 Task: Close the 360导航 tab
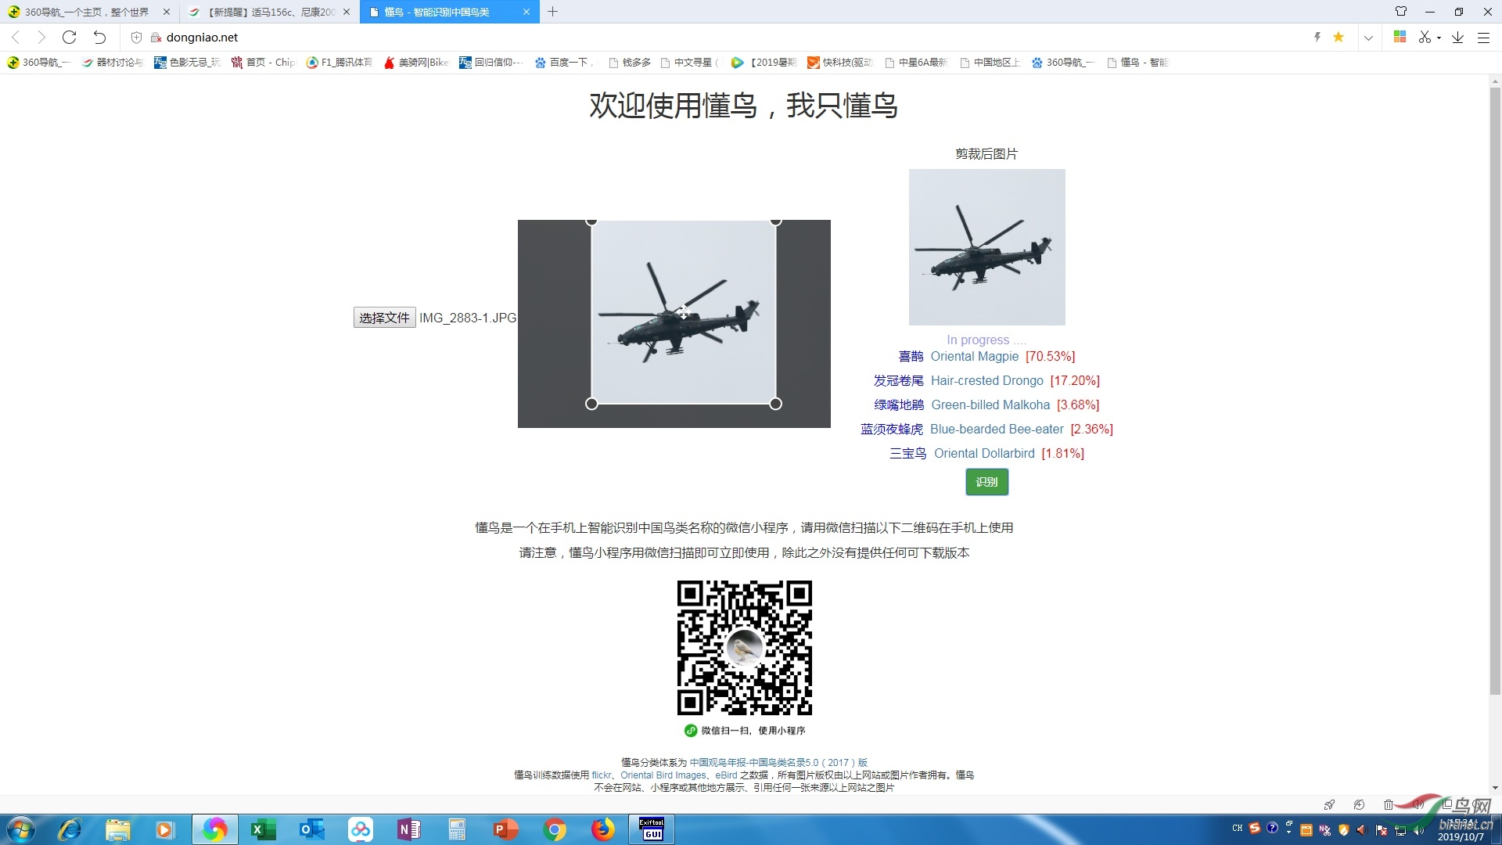coord(166,12)
